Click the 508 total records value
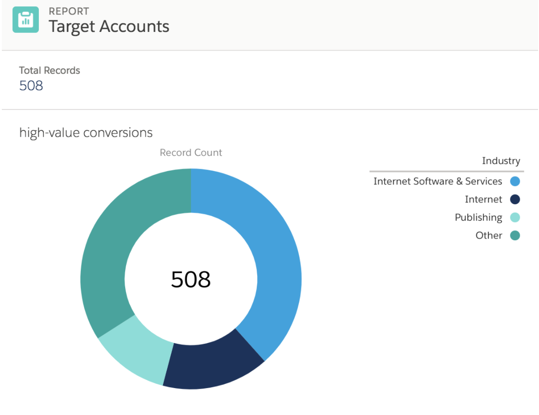This screenshot has height=415, width=539. [31, 85]
